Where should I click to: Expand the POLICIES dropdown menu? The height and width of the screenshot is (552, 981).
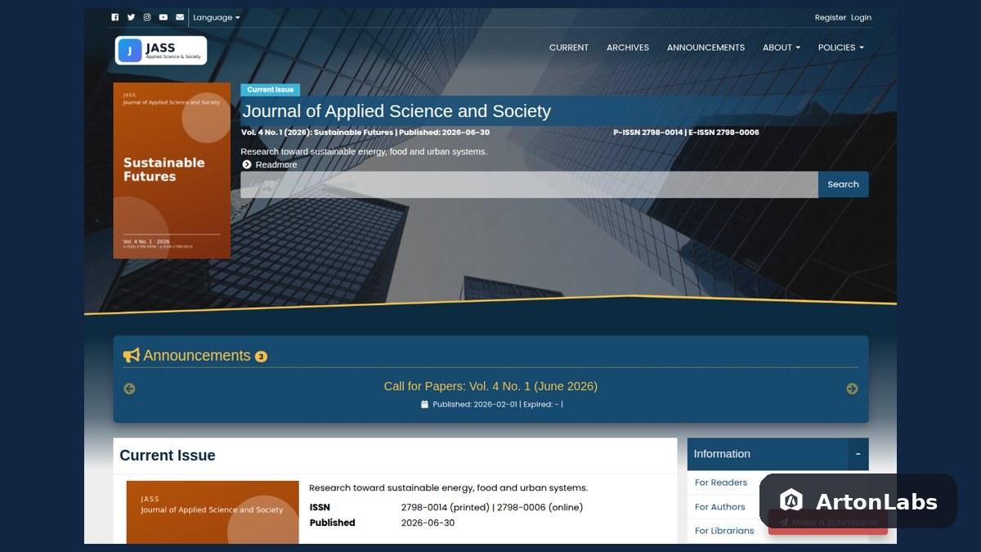tap(841, 47)
